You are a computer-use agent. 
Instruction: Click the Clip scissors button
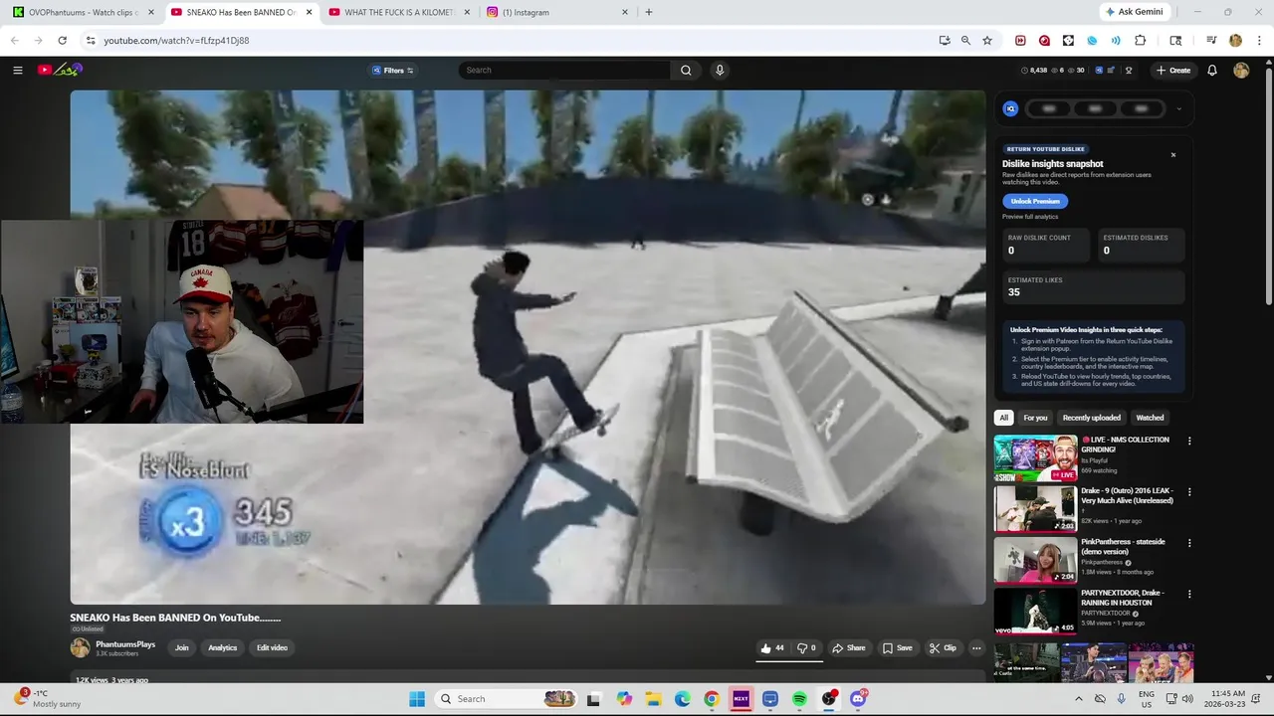point(943,647)
